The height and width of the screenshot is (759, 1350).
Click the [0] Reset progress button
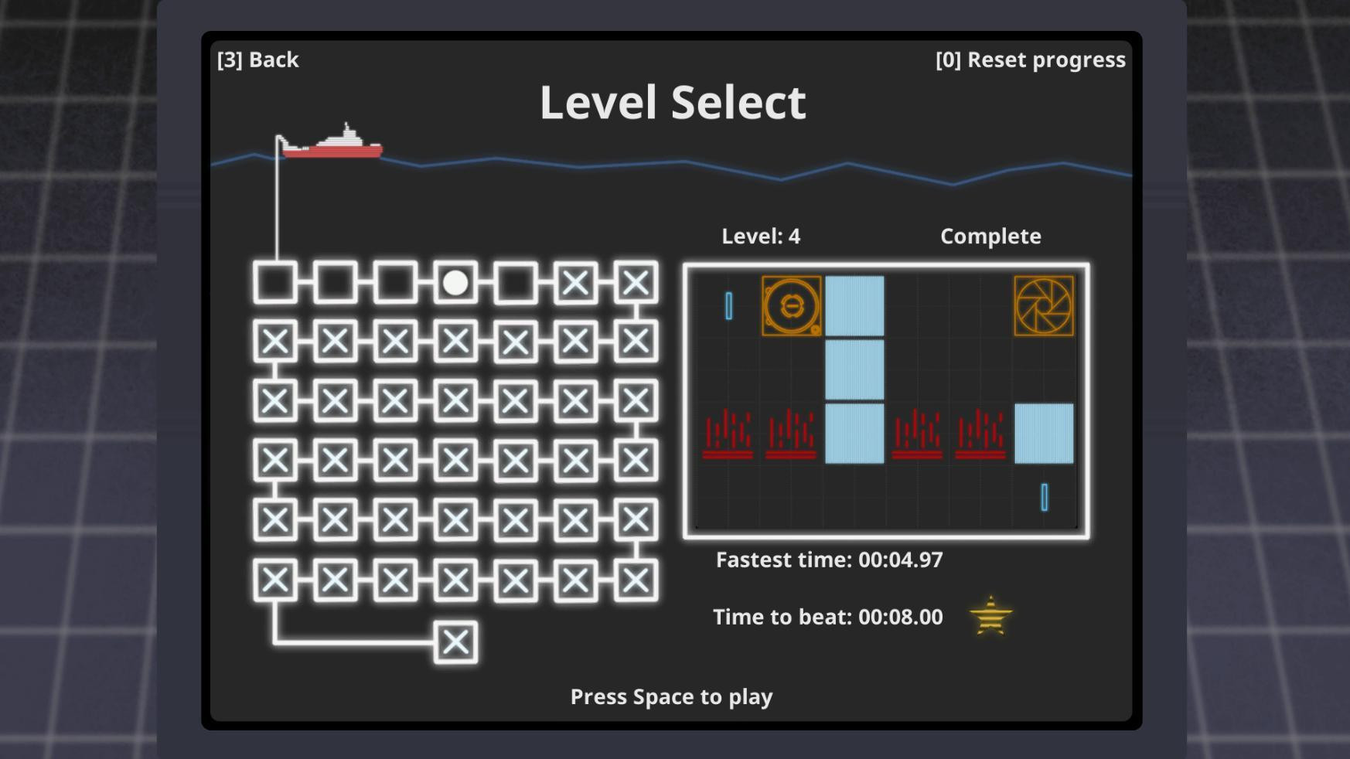(x=1030, y=60)
